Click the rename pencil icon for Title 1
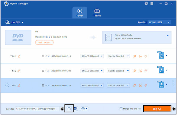This screenshot has height=115, width=177. tap(19, 56)
